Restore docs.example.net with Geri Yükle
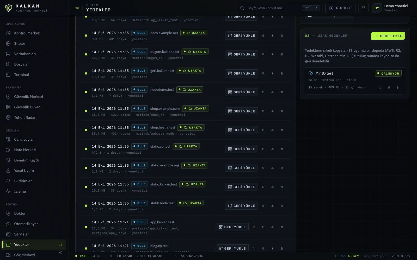The width and height of the screenshot is (417, 260). pos(241,36)
